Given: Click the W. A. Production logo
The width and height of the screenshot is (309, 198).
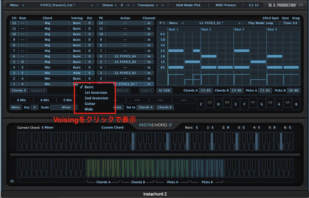Looking at the screenshot, I should [282, 5].
